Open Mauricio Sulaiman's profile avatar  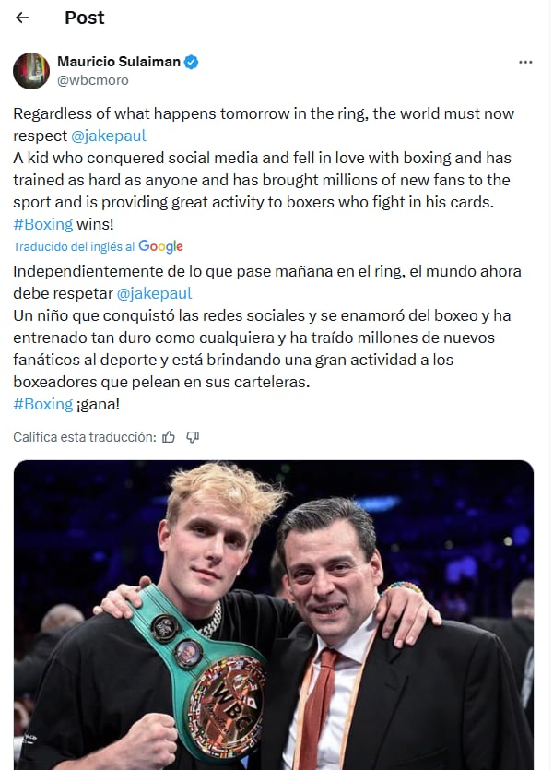click(30, 70)
